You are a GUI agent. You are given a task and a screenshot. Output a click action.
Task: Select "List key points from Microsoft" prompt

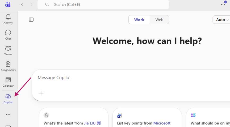pos(147,117)
